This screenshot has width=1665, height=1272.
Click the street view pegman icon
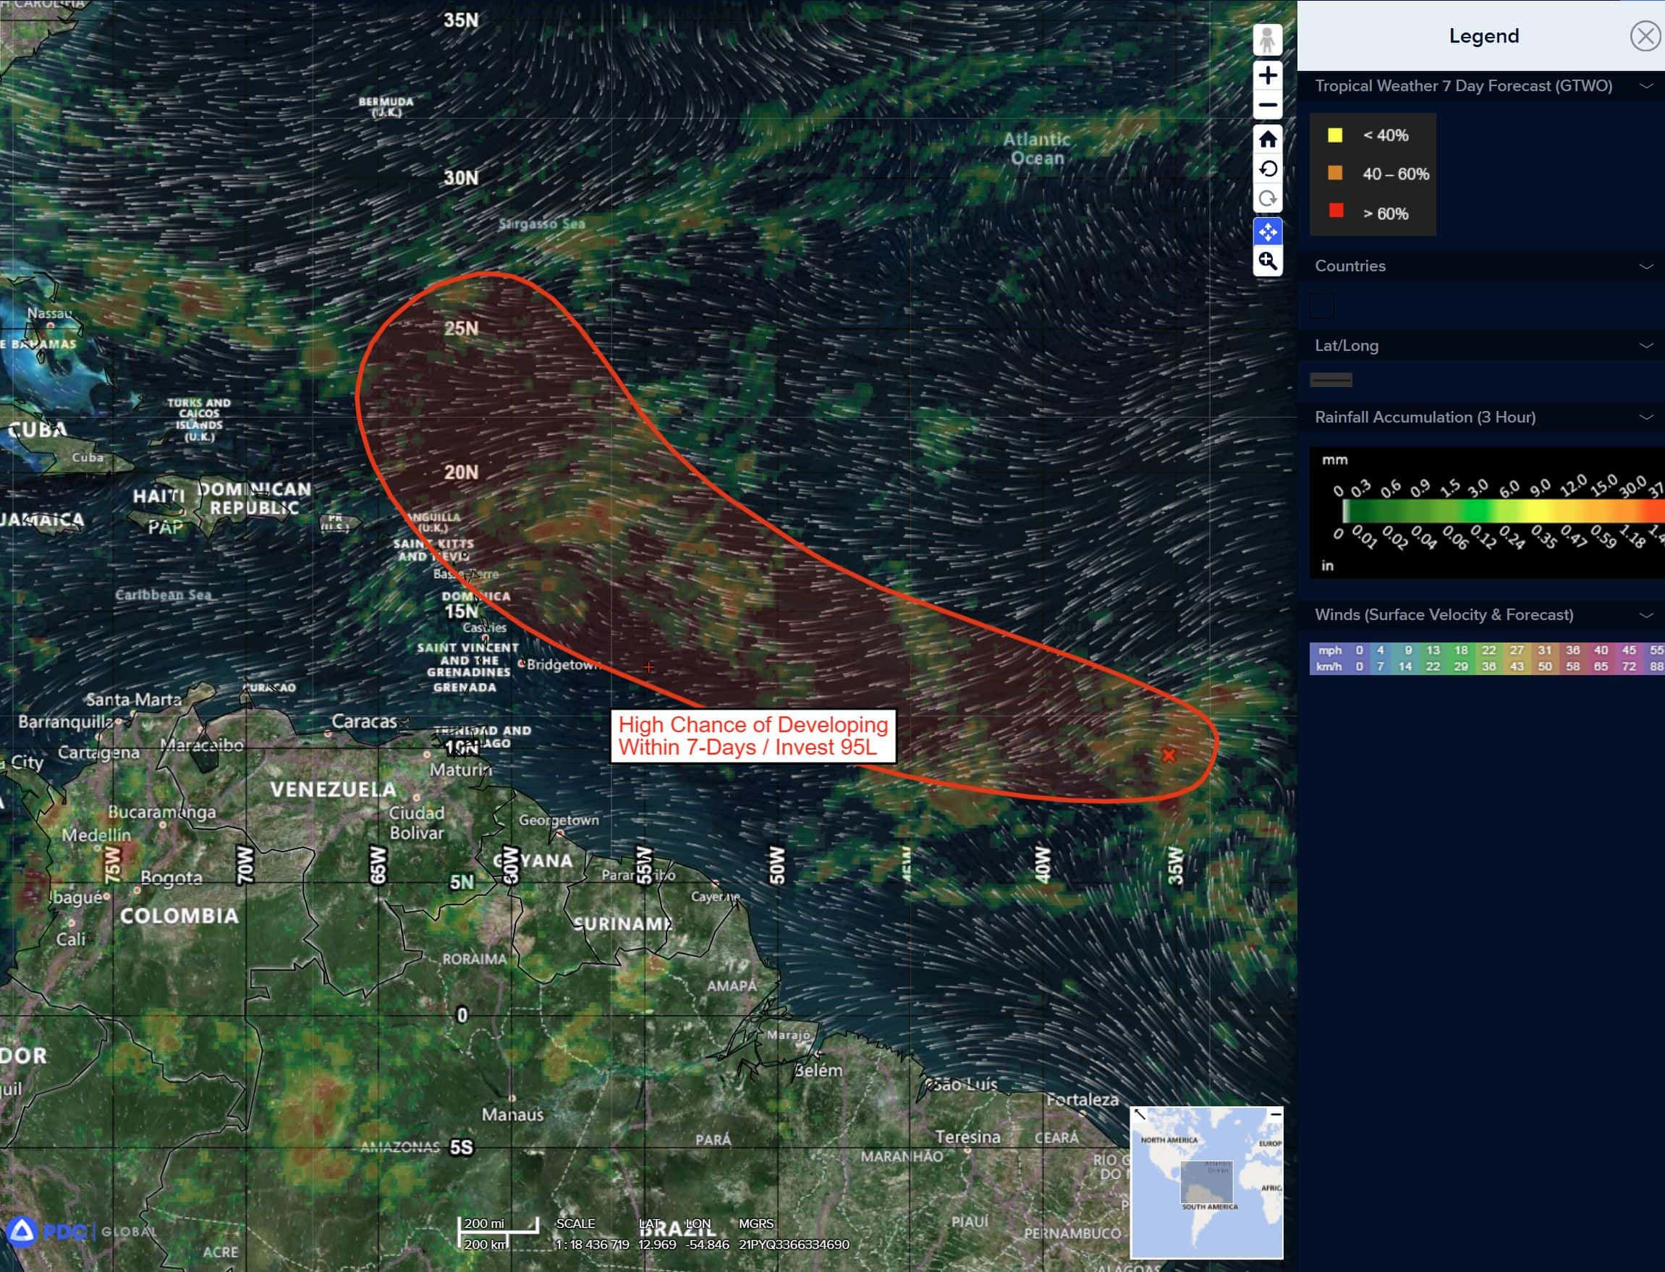click(1268, 39)
